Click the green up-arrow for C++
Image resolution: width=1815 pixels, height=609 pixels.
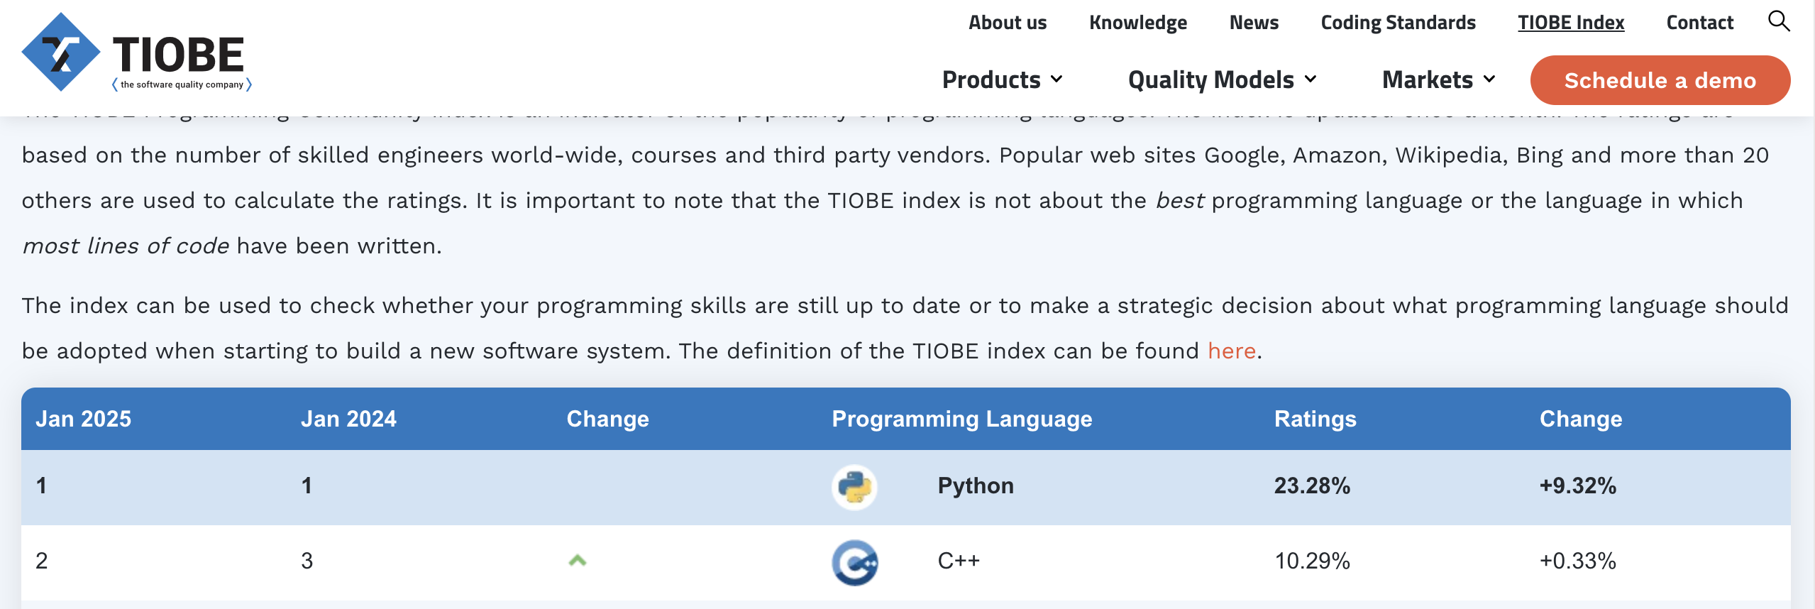click(x=578, y=561)
